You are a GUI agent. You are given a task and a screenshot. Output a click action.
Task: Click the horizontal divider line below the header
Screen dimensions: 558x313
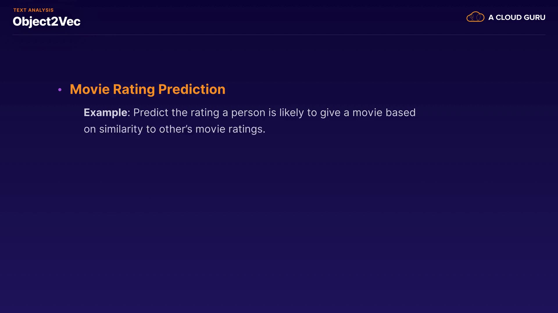click(x=279, y=35)
